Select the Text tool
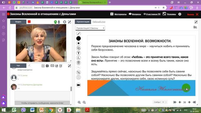 click(x=79, y=53)
